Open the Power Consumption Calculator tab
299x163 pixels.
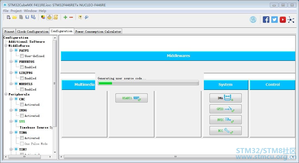tap(98, 32)
